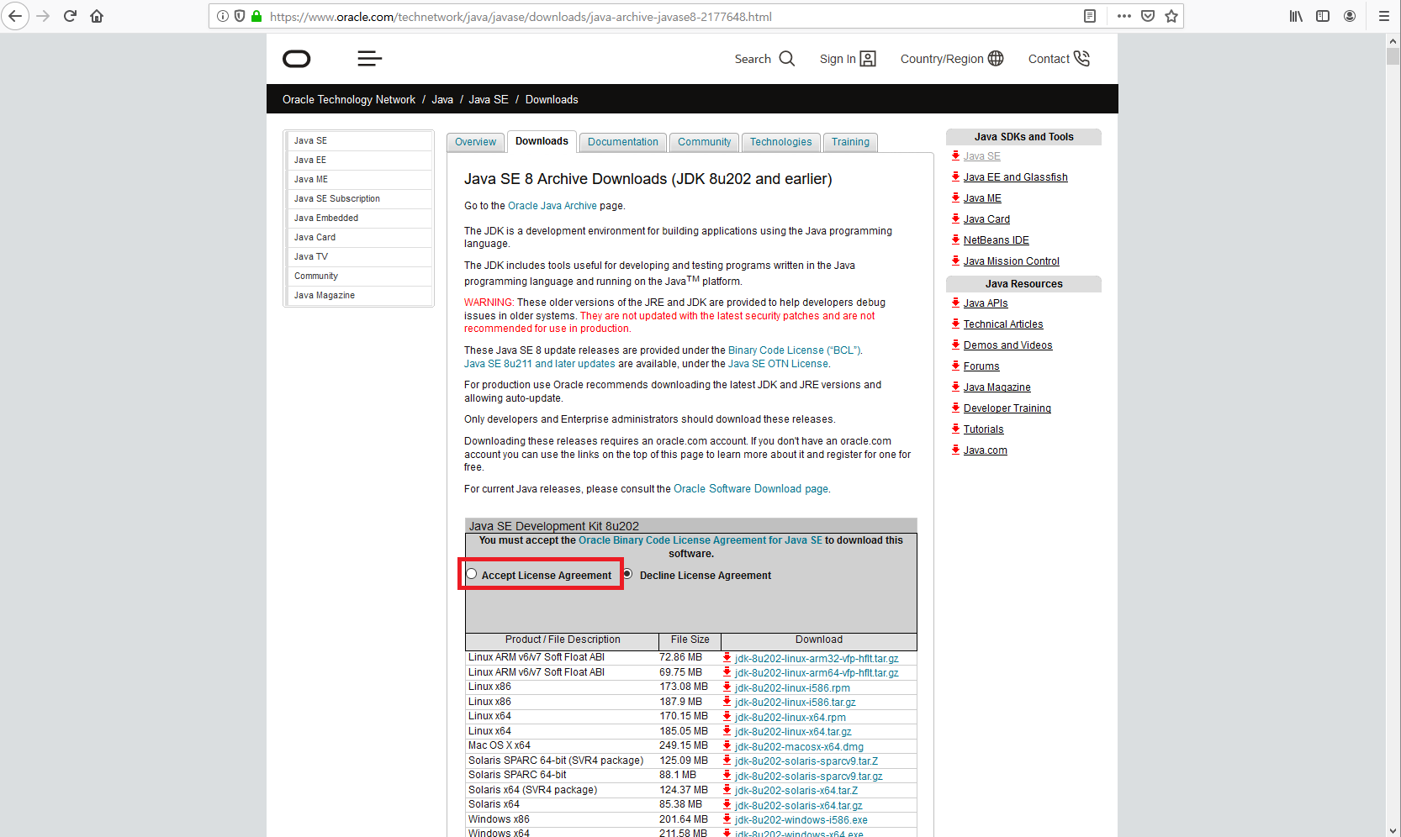Click the Java SE OTN License link
Viewport: 1401px width, 837px height.
pyautogui.click(x=778, y=364)
